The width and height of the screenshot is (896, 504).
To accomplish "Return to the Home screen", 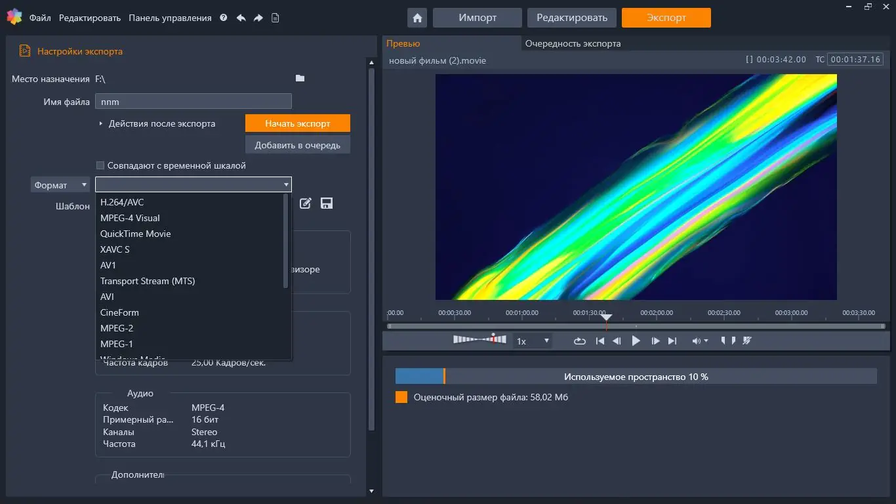I will [x=417, y=18].
